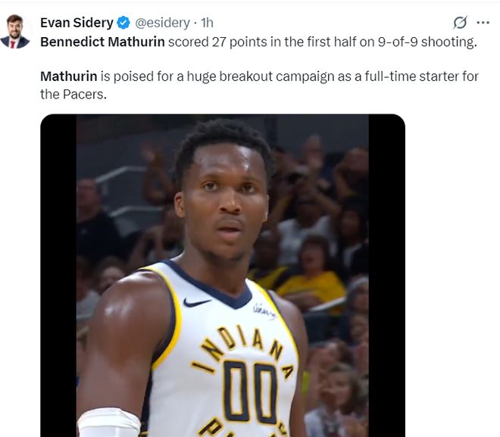Click the signature logo on the jersey
500x437 pixels.
click(x=264, y=311)
